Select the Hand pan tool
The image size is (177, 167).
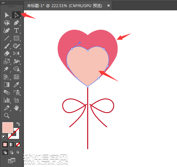pyautogui.click(x=16, y=108)
